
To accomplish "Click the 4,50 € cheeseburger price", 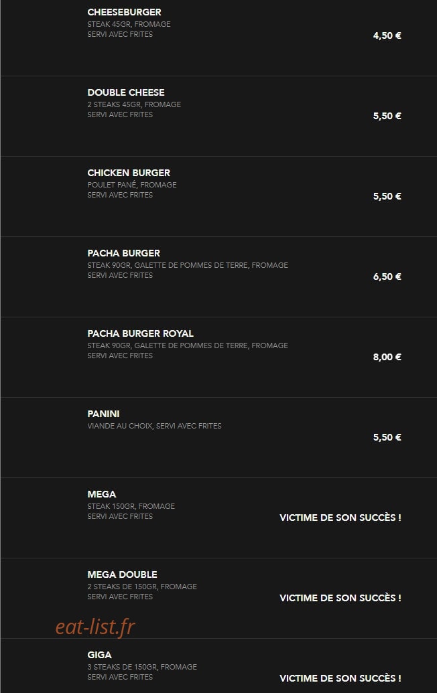I will pos(387,35).
